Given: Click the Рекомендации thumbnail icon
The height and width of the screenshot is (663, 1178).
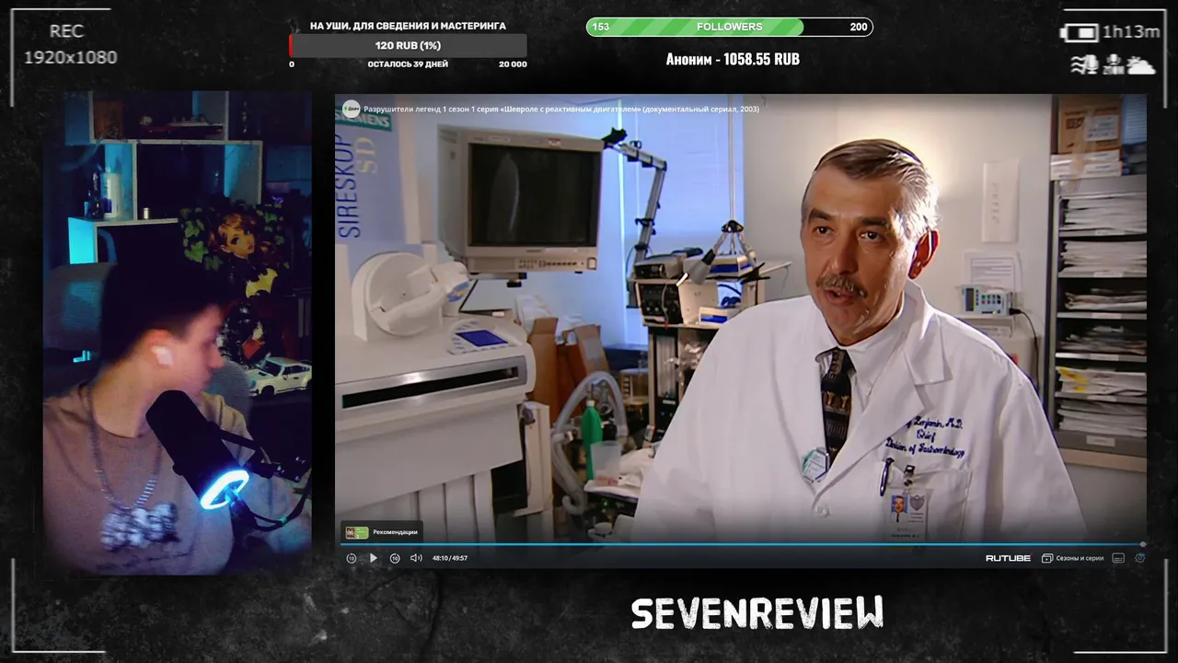Looking at the screenshot, I should point(356,532).
